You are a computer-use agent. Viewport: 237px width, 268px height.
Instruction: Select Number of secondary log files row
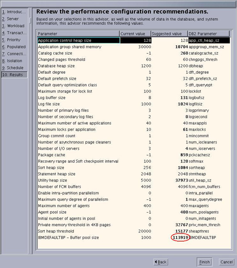[x=134, y=117]
